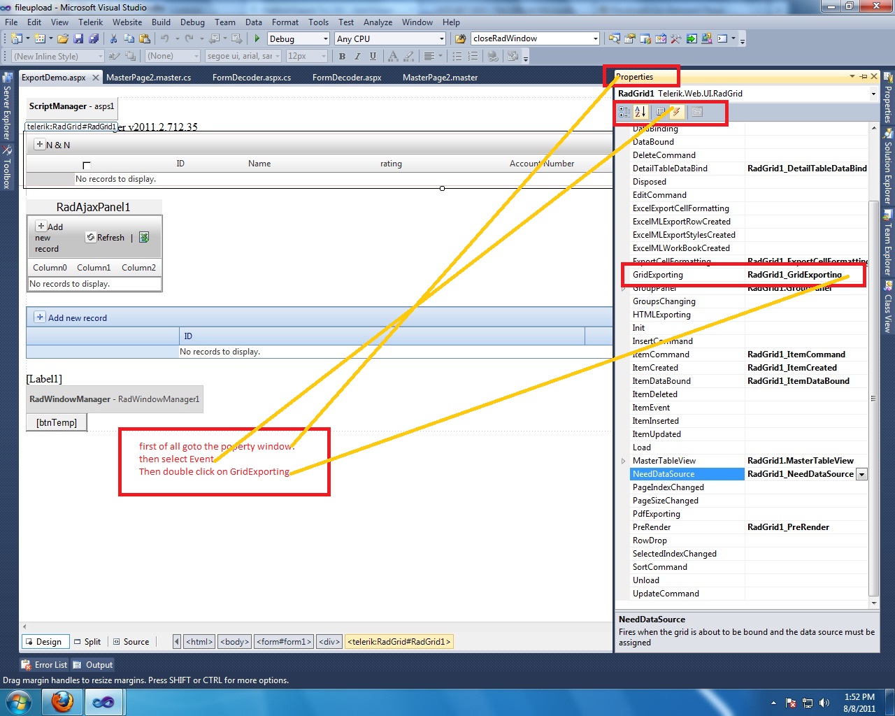The height and width of the screenshot is (716, 895).
Task: Click the foreground color icon
Action: [393, 57]
